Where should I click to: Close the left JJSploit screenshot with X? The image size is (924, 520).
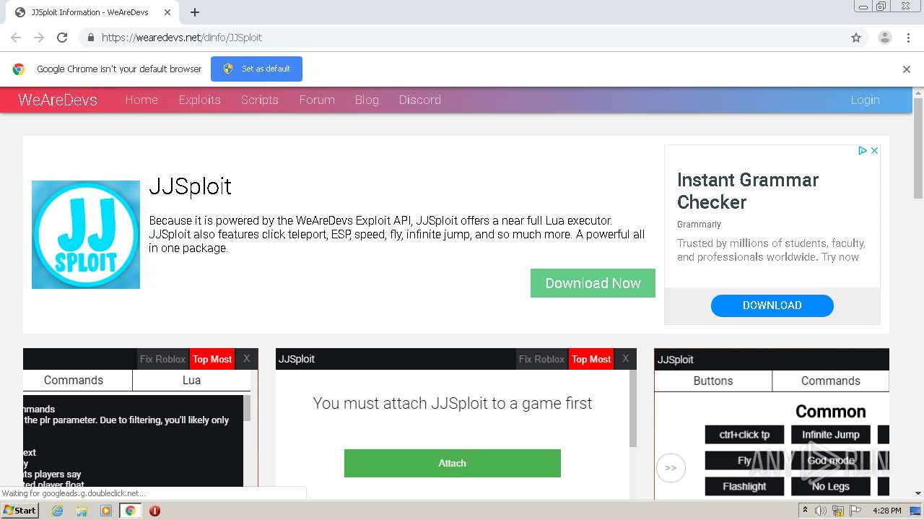click(x=246, y=359)
